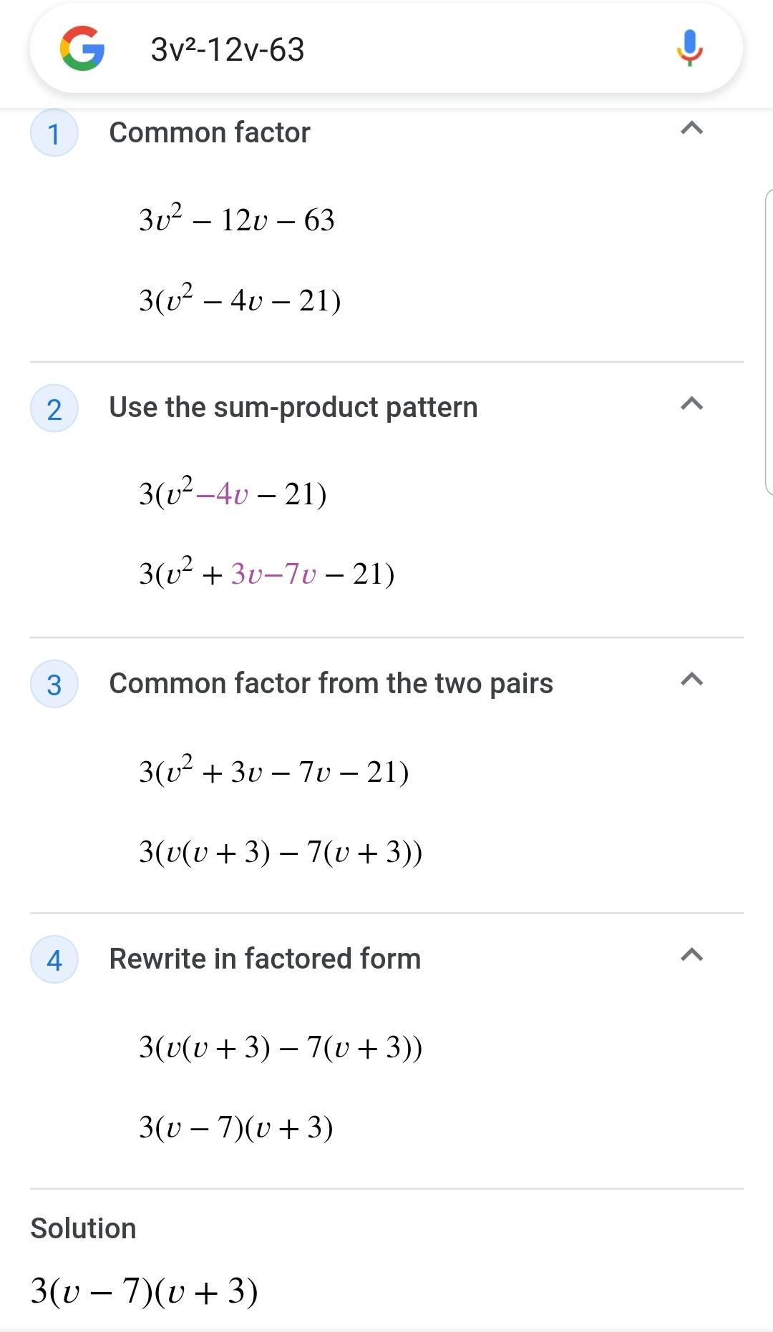Click the step 2 number badge
773x1332 pixels.
[x=54, y=408]
